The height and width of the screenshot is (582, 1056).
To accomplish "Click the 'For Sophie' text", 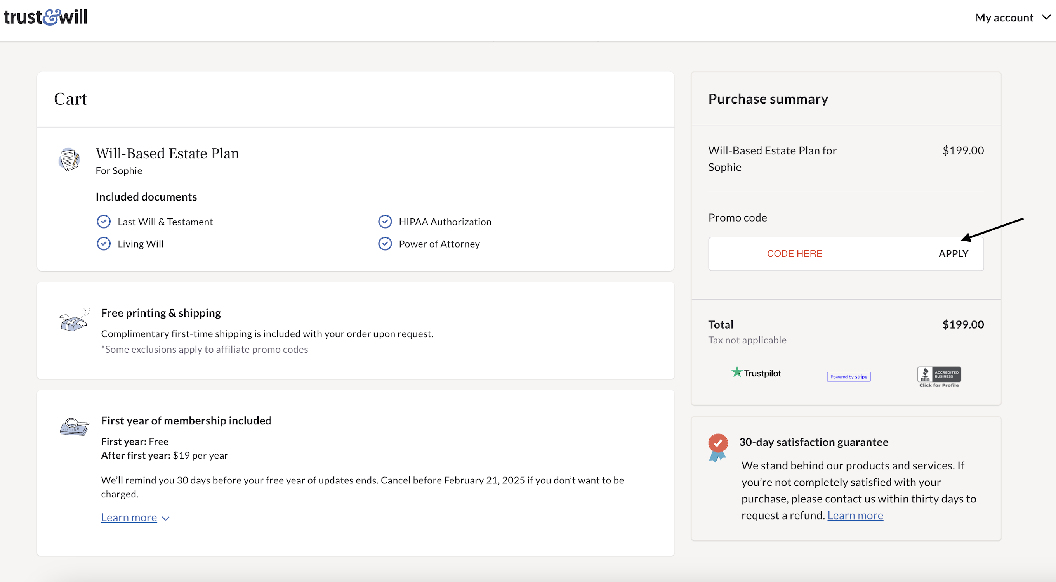I will tap(119, 171).
